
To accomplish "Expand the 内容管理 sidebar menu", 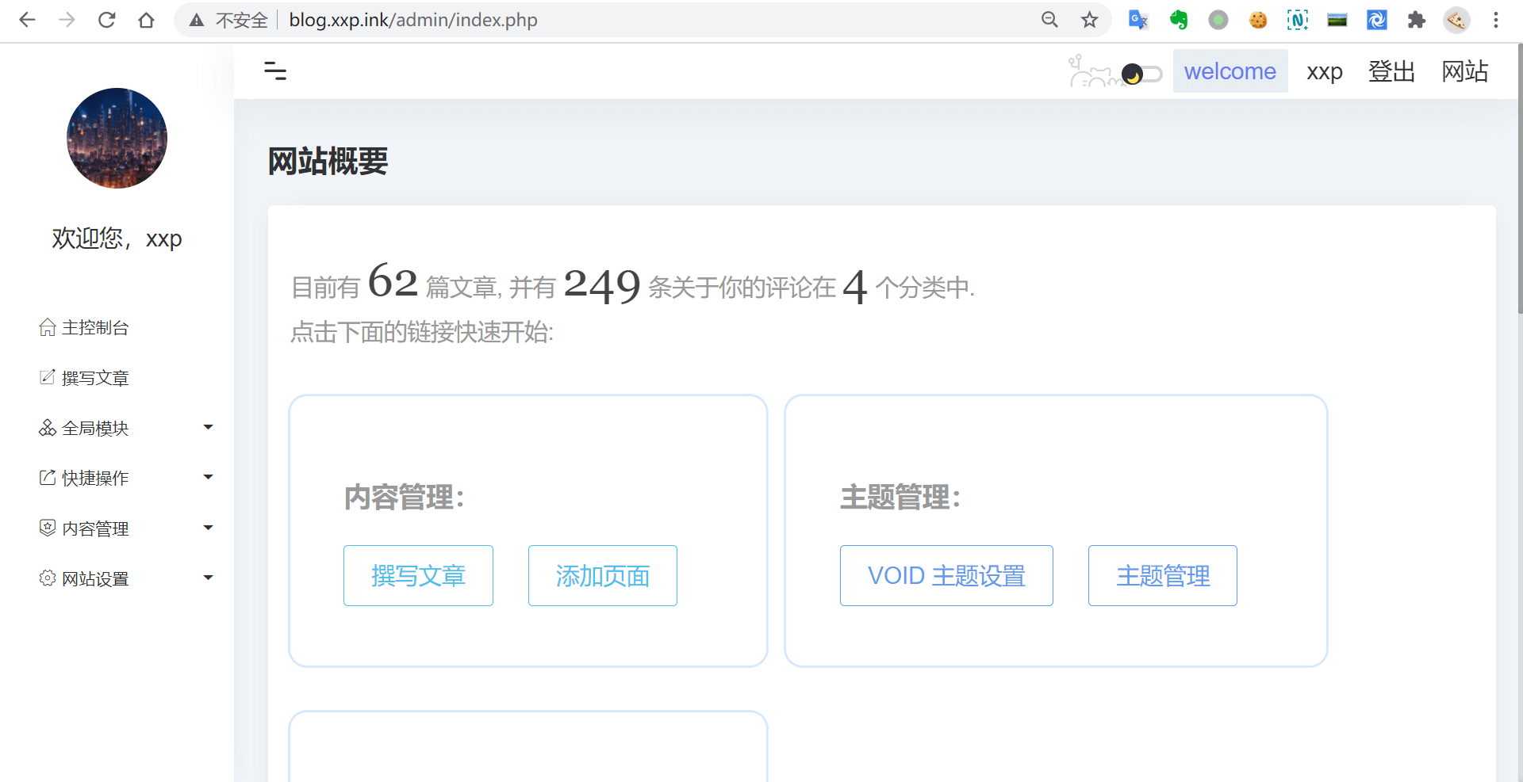I will point(127,528).
